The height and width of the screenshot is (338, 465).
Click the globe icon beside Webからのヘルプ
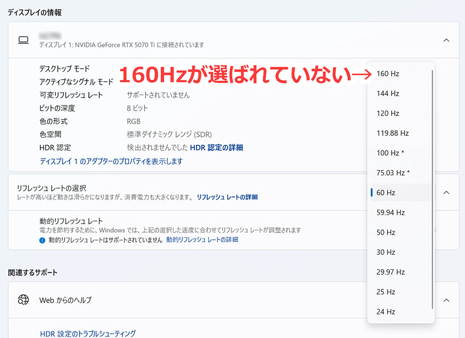[23, 299]
